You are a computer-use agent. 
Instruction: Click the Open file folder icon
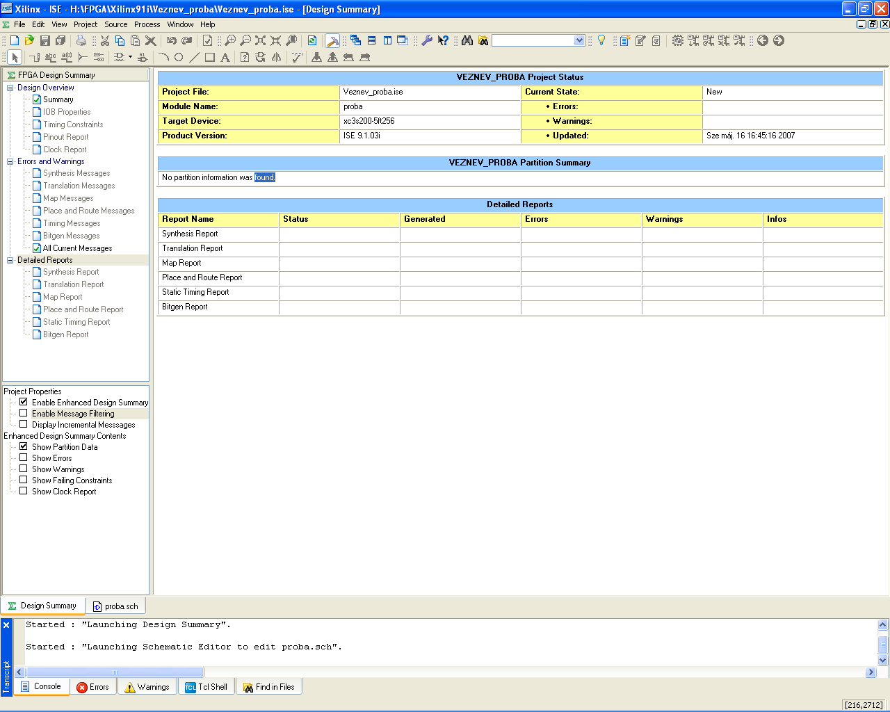coord(29,41)
